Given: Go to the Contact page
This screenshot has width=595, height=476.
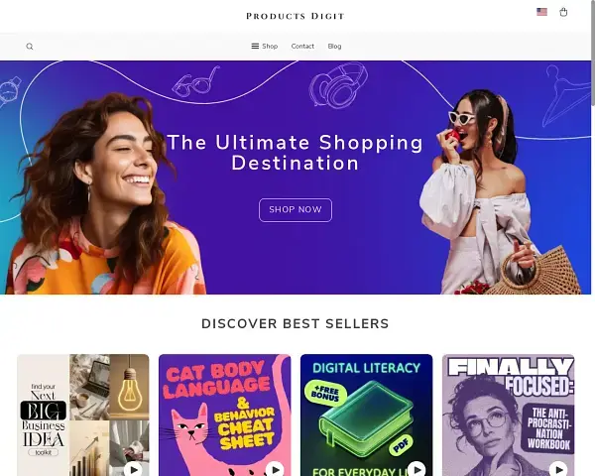Looking at the screenshot, I should (x=302, y=46).
